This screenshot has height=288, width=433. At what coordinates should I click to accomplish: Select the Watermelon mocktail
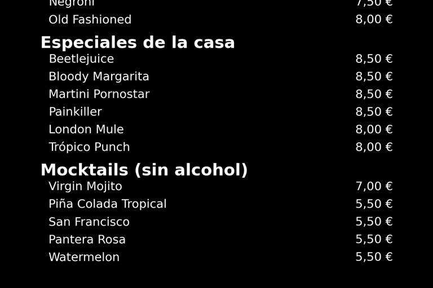84,257
